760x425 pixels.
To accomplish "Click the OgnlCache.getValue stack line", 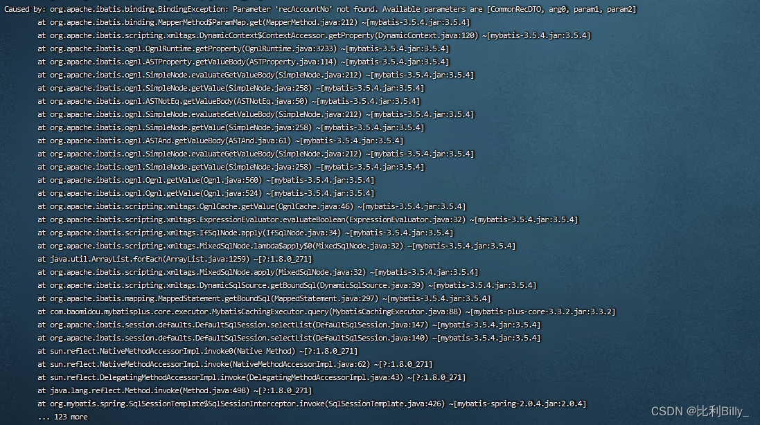I will point(251,206).
